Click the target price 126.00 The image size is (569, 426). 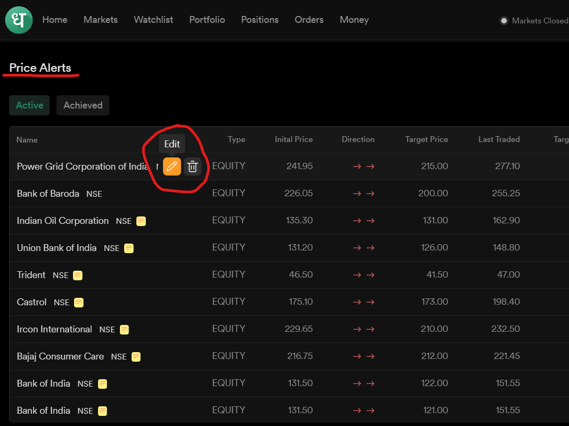click(434, 247)
